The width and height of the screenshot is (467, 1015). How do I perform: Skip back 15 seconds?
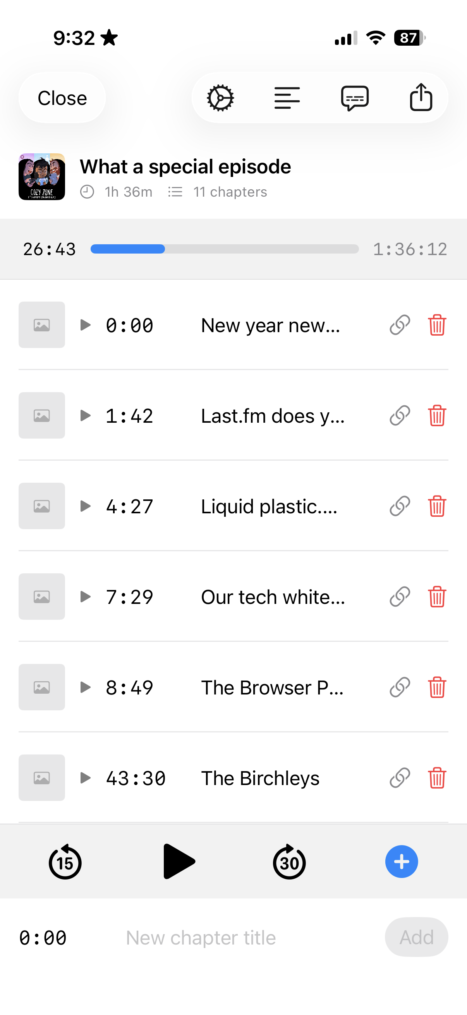65,862
